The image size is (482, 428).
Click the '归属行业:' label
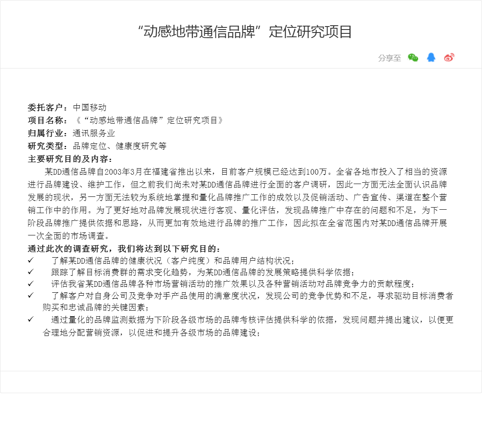[x=48, y=133]
